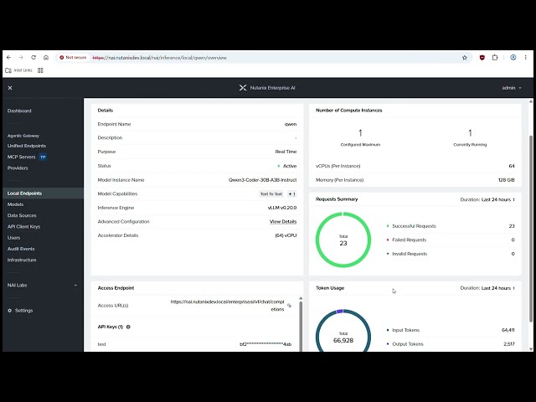Click the main page vertical scrollbar
536x402 pixels.
click(531, 229)
